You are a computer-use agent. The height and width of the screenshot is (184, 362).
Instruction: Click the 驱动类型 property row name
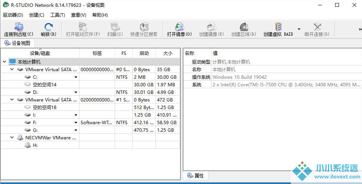pyautogui.click(x=201, y=62)
